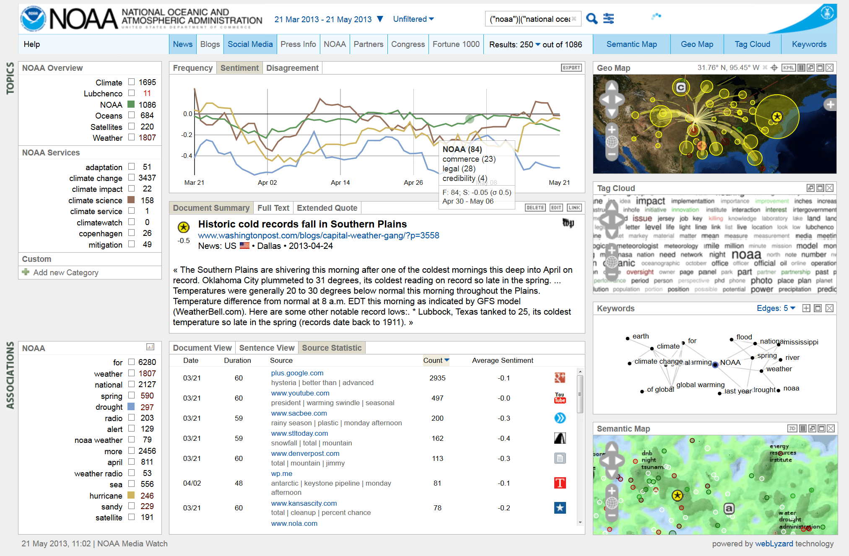The image size is (849, 556).
Task: Enable the Climate topic checkbox
Action: tap(131, 82)
